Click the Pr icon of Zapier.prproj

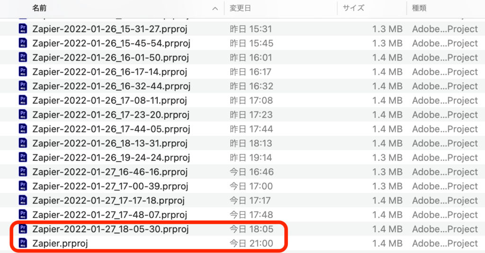[23, 243]
